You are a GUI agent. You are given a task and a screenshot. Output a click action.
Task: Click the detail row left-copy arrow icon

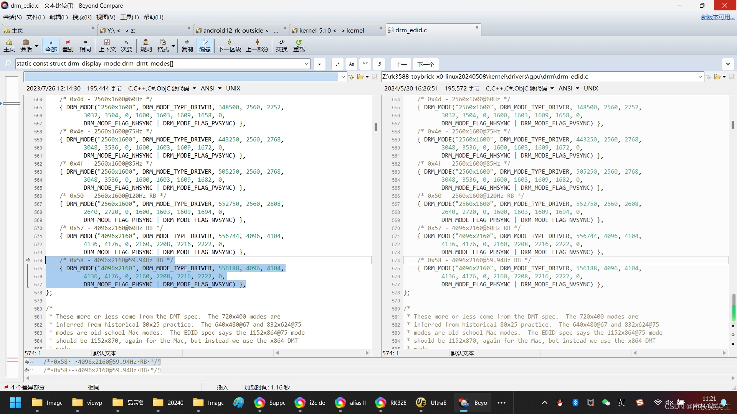27,370
